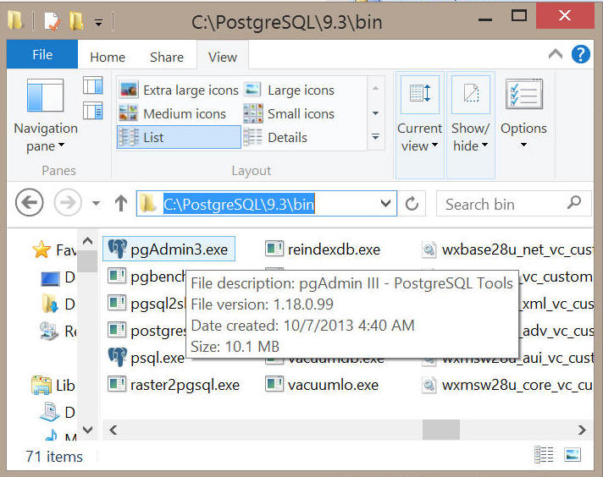603x477 pixels.
Task: Switch to large thumbnails via status bar icon
Action: [x=573, y=455]
